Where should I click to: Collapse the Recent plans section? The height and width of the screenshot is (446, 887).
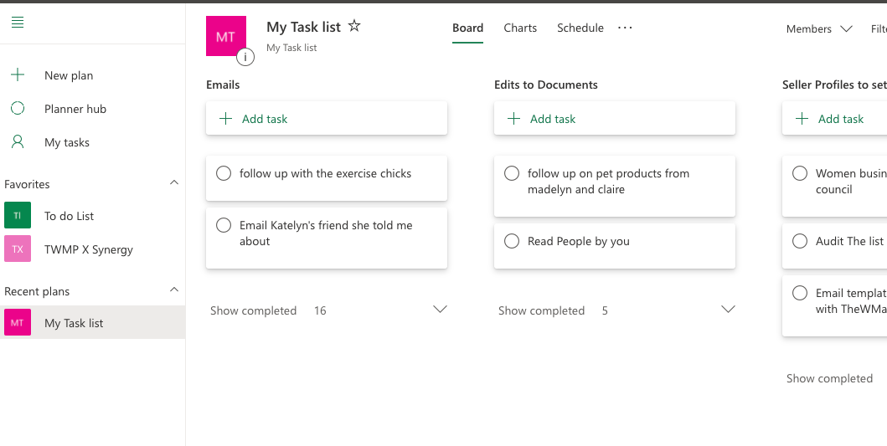174,290
